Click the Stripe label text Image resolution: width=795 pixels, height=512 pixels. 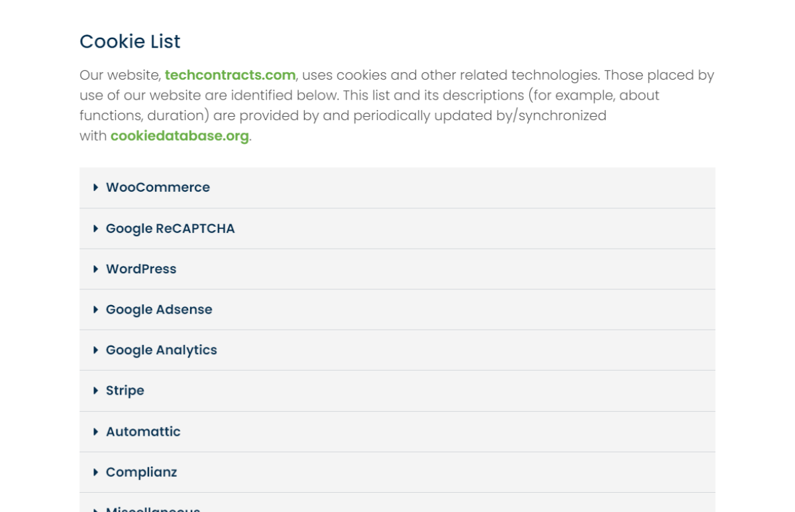pyautogui.click(x=125, y=391)
